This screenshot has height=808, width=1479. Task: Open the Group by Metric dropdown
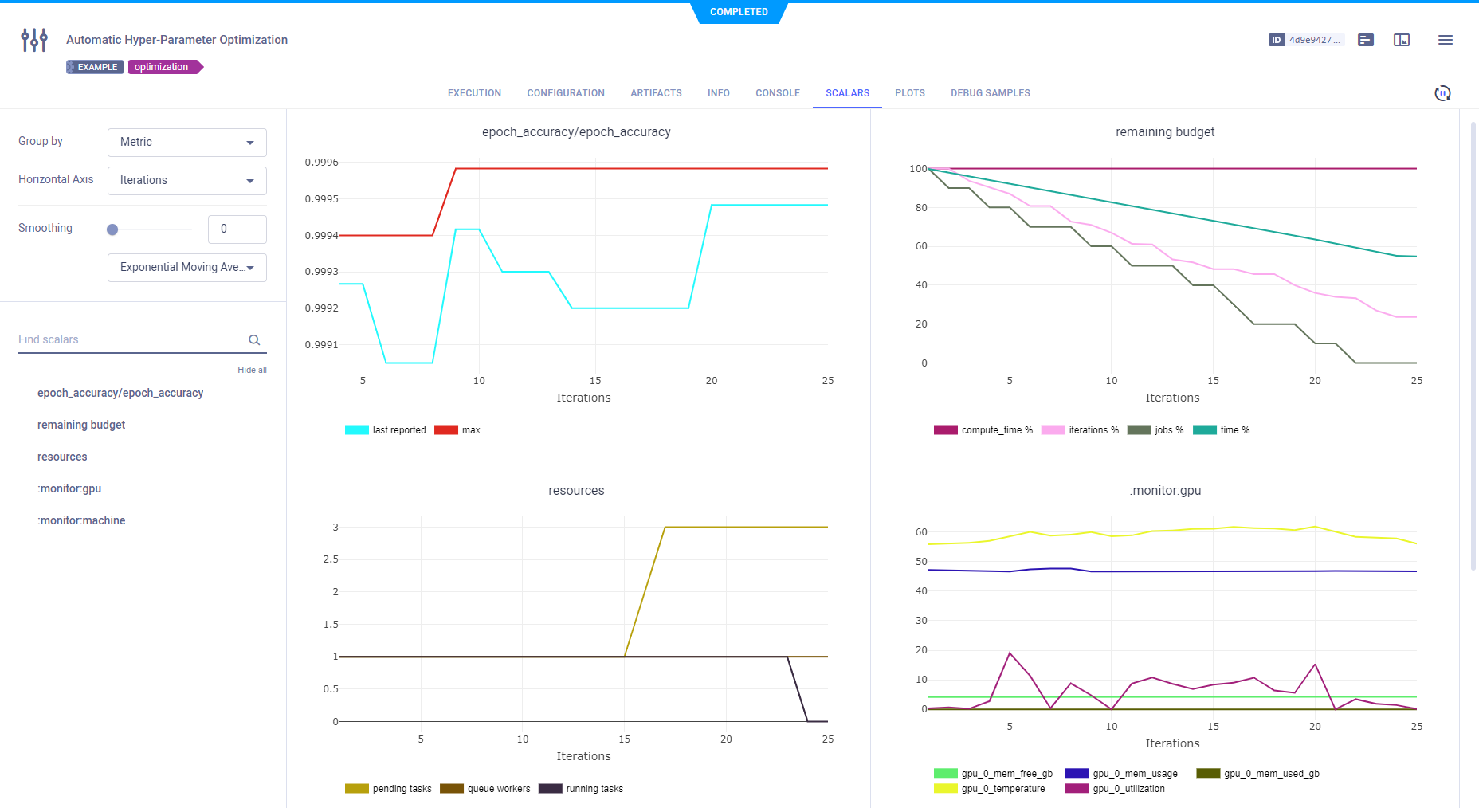tap(186, 143)
